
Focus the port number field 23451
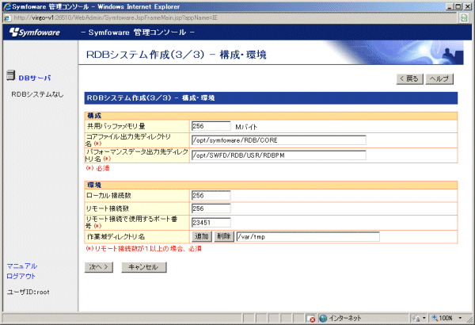(211, 223)
